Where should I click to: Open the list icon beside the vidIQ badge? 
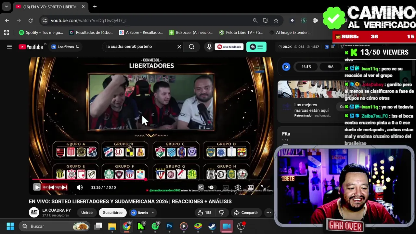click(x=333, y=47)
